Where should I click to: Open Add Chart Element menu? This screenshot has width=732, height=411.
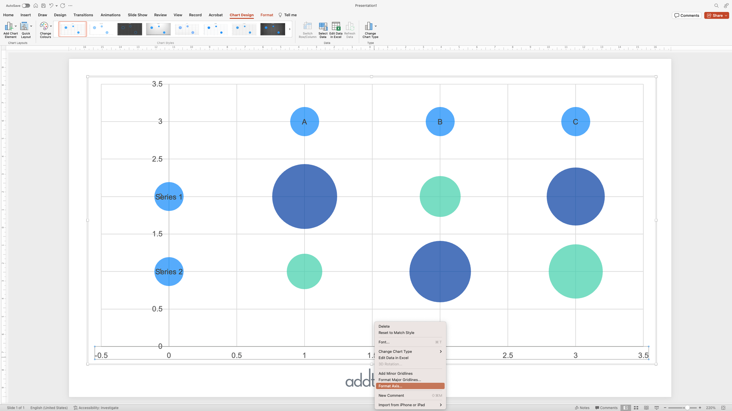(x=11, y=30)
